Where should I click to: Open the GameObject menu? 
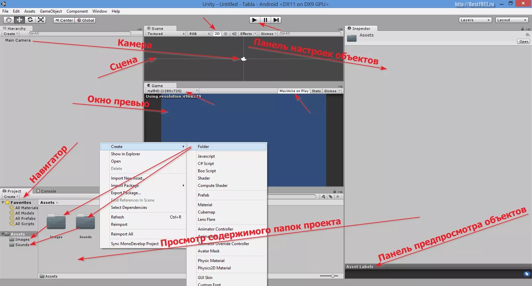click(x=51, y=11)
